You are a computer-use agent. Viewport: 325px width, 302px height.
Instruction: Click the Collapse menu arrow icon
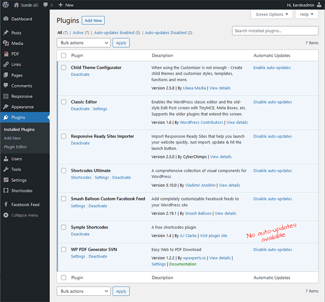(x=6, y=215)
